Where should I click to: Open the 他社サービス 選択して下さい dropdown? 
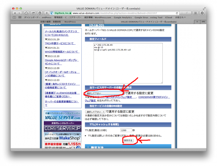tap(95, 112)
